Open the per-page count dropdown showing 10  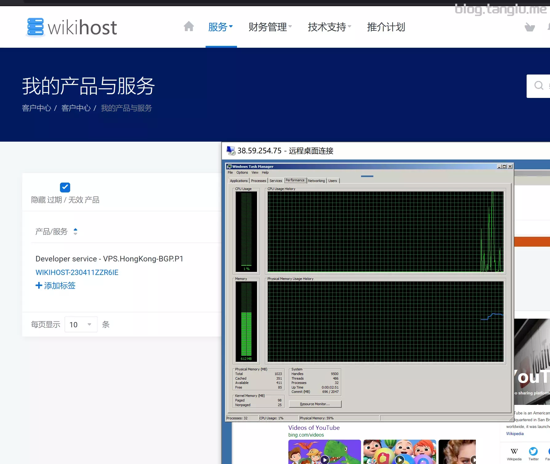point(81,325)
